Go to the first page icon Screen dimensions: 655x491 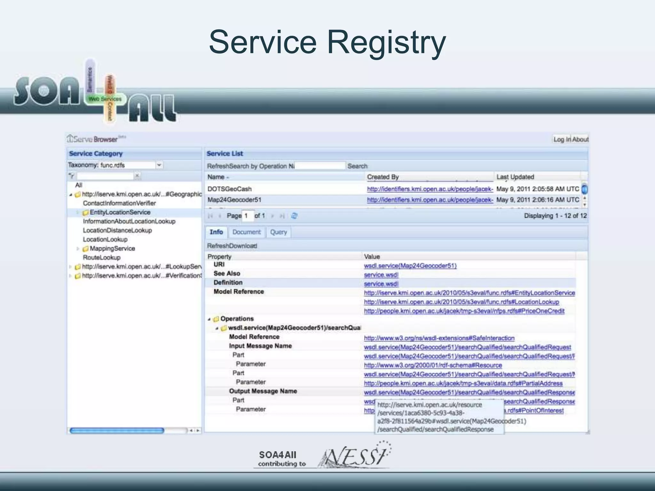[x=210, y=216]
